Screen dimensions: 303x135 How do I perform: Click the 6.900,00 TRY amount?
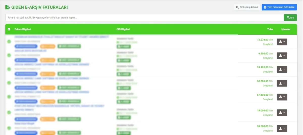coord(266,54)
